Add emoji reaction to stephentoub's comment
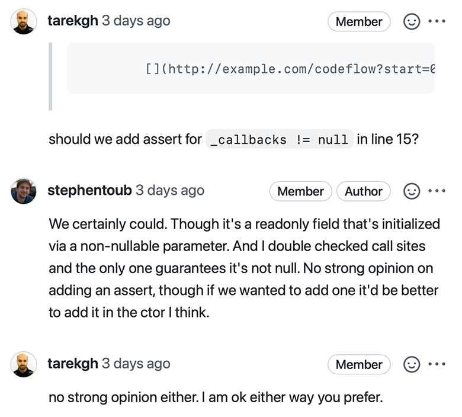Viewport: 462px width, 417px height. 411,191
